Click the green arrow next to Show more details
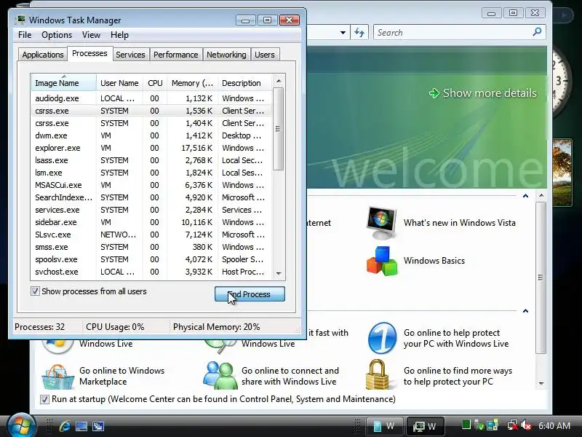This screenshot has height=437, width=582. [434, 93]
